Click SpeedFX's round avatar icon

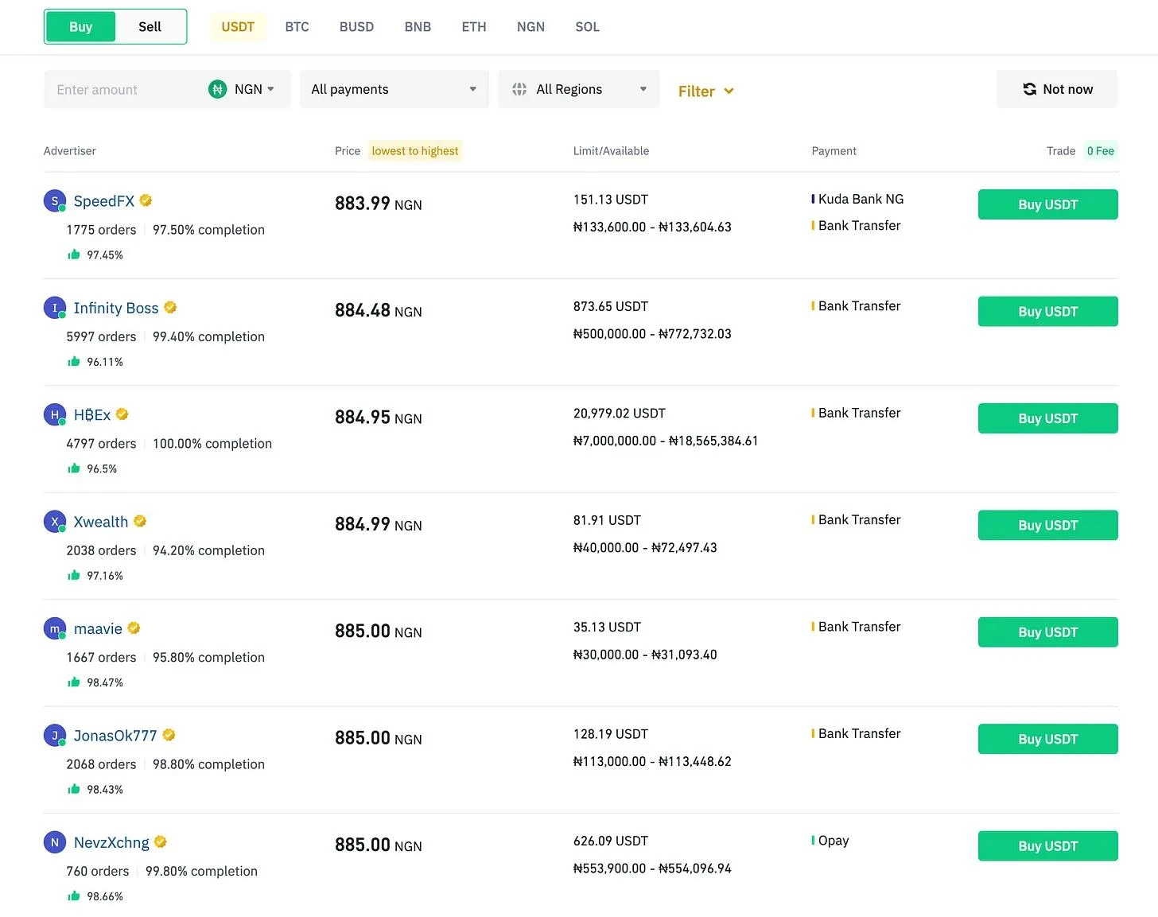[54, 201]
